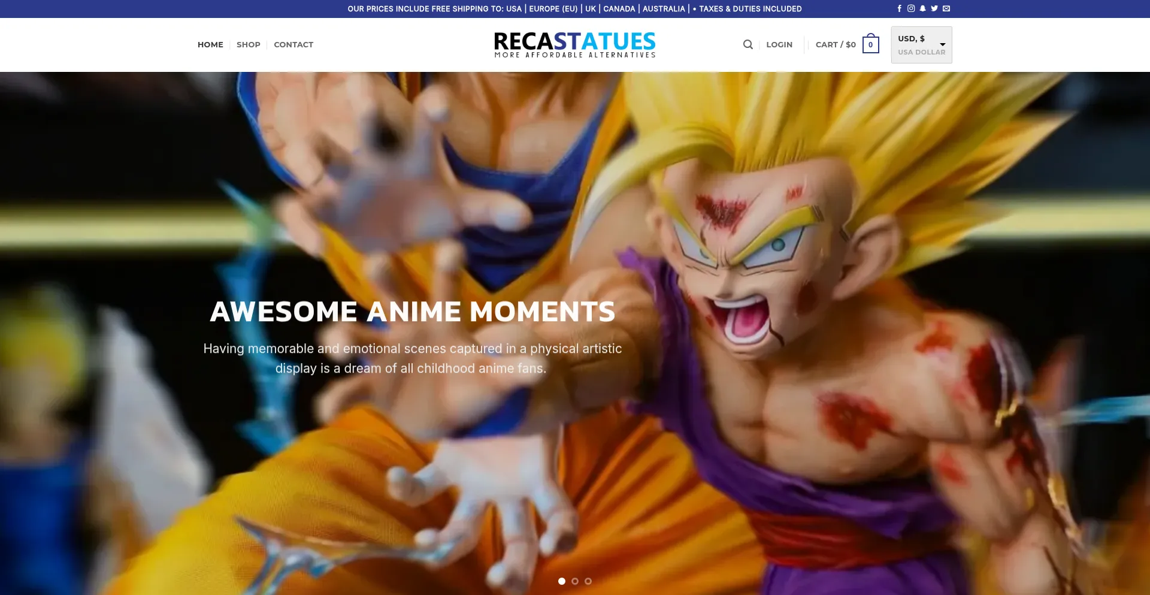Open the CONTACT menu item
This screenshot has height=595, width=1150.
293,44
